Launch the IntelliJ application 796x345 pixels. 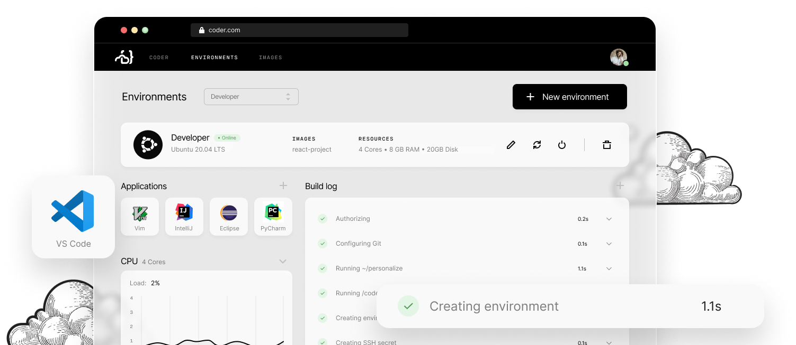184,217
